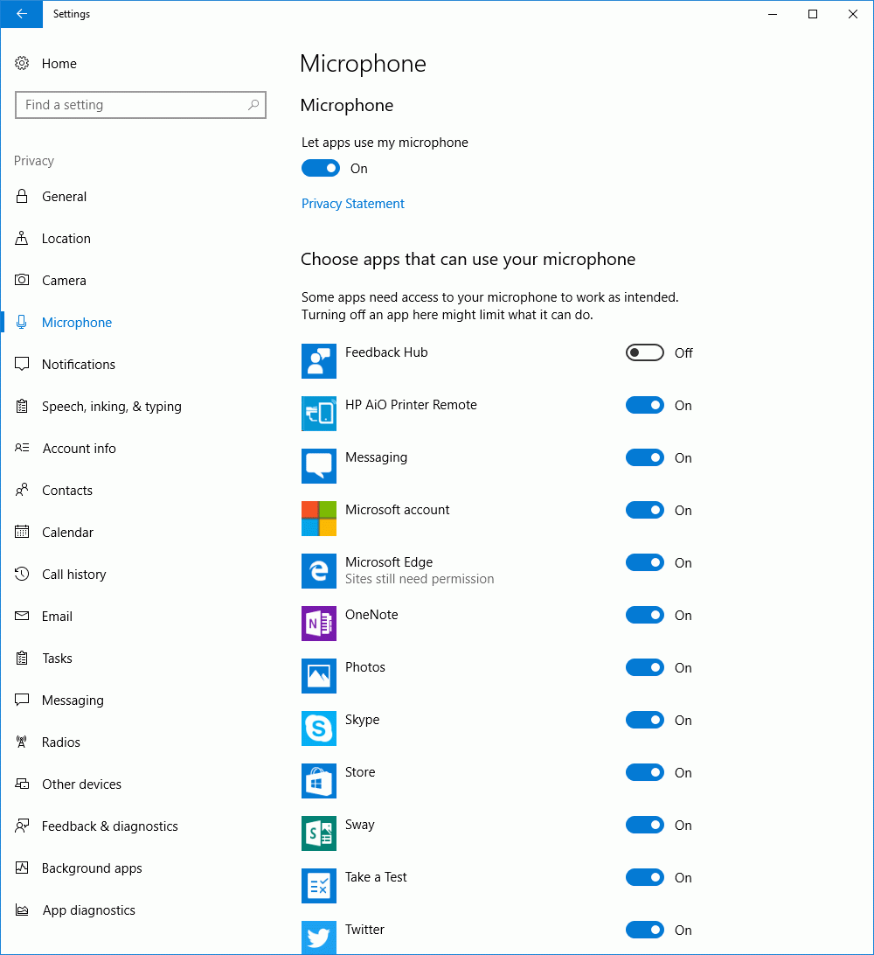874x955 pixels.
Task: Click the Call history clock icon
Action: (22, 574)
